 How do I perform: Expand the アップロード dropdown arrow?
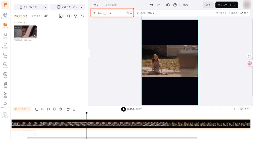click(x=45, y=7)
